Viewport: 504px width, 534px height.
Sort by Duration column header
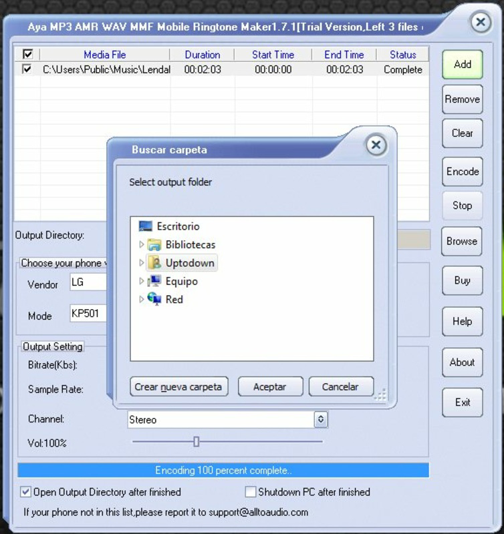pos(203,55)
